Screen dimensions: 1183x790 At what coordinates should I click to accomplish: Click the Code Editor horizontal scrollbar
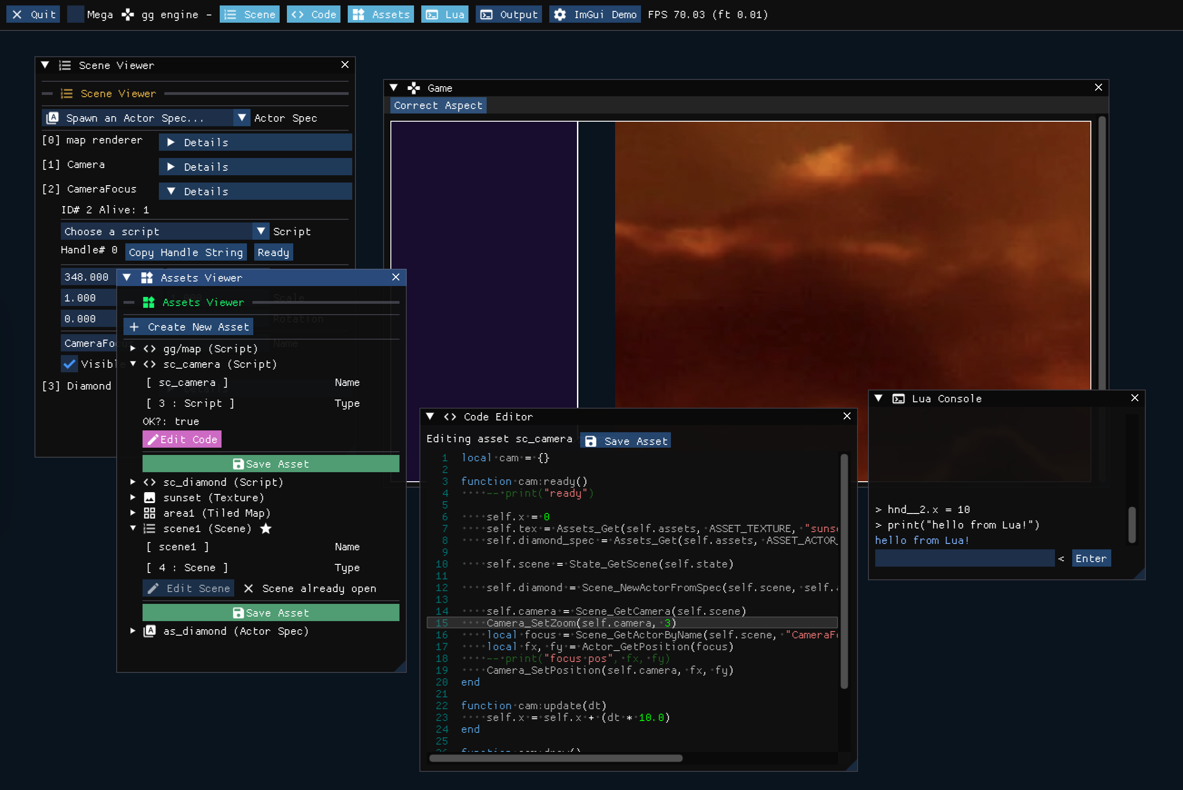[556, 758]
